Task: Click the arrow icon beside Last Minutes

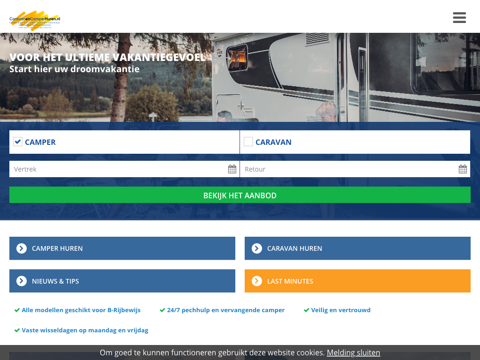Action: point(257,281)
